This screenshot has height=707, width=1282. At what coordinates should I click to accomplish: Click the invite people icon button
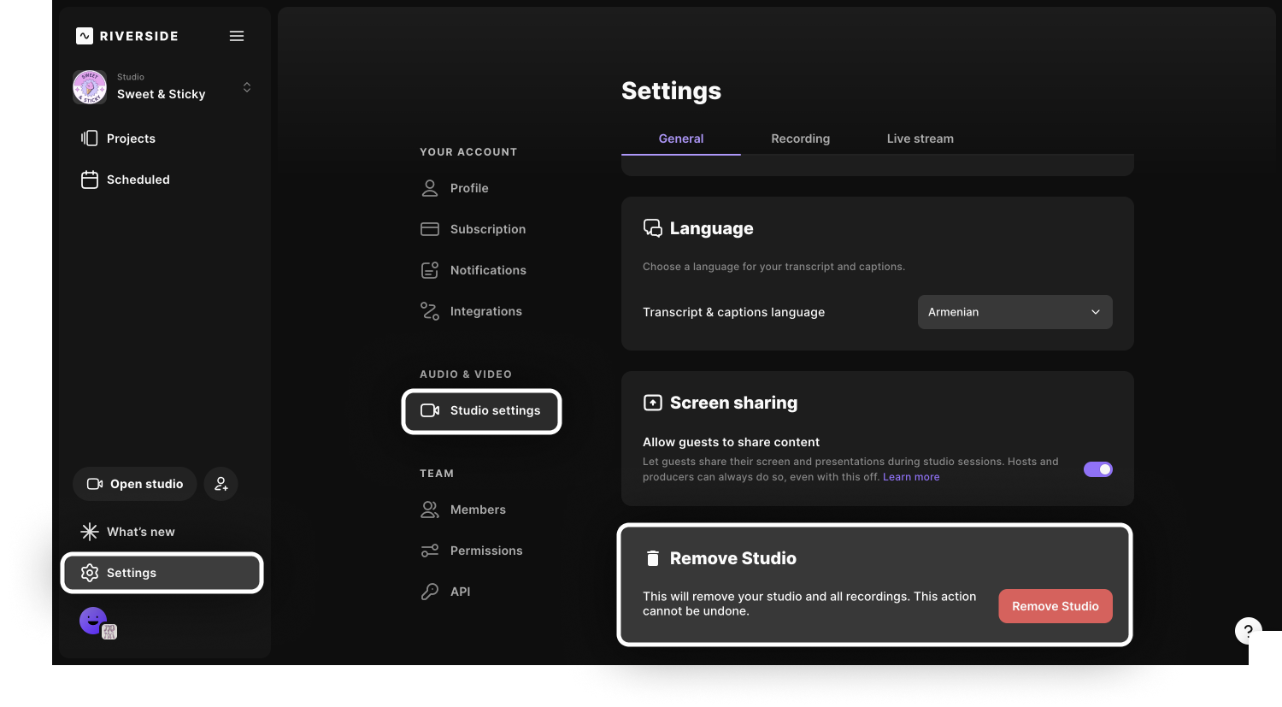(x=221, y=484)
